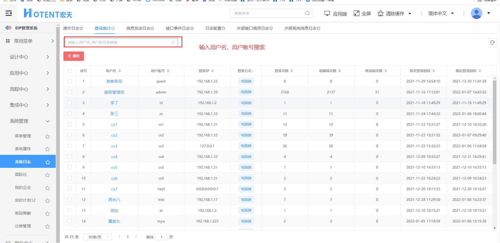Open the 日志配置 tab
Image resolution: width=500 pixels, height=243 pixels.
[215, 28]
